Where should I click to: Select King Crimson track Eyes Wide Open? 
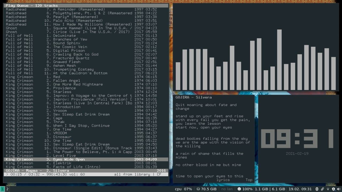(x=69, y=159)
